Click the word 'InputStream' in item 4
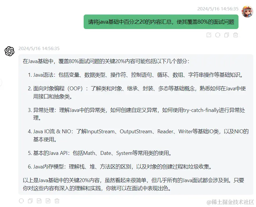Image resolution: width=256 pixels, height=207 pixels. (100, 131)
